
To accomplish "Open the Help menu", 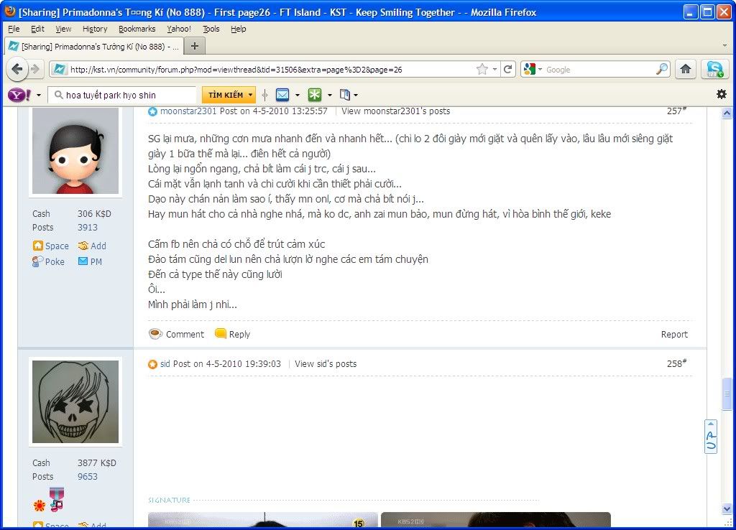I will (x=239, y=29).
